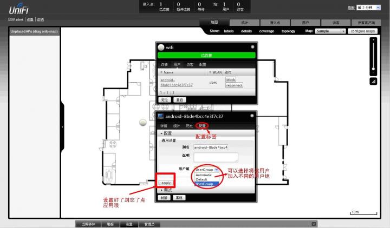The height and width of the screenshot is (228, 390).
Task: Close the android-8bde4bcc4e3f7c37 client panel
Action: 252,116
